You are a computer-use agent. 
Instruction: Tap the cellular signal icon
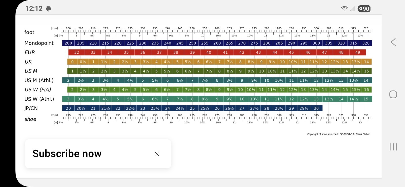pos(353,9)
